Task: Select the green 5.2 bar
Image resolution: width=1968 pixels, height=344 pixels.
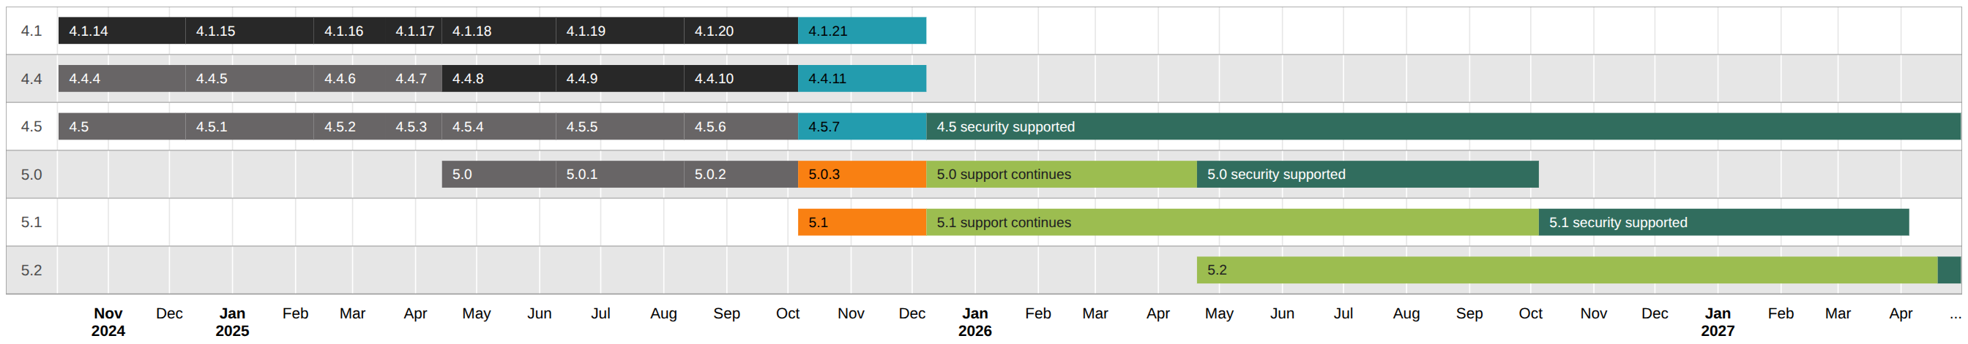Action: coord(1566,270)
